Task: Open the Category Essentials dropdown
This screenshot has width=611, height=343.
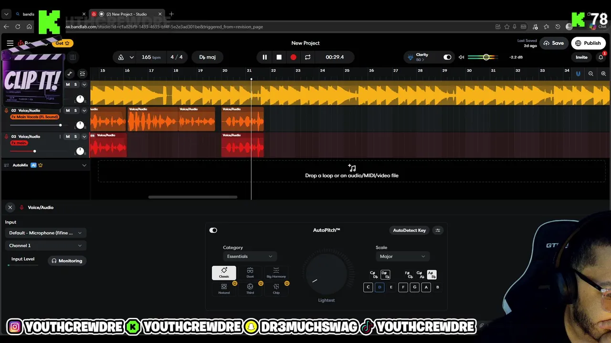Action: (250, 256)
